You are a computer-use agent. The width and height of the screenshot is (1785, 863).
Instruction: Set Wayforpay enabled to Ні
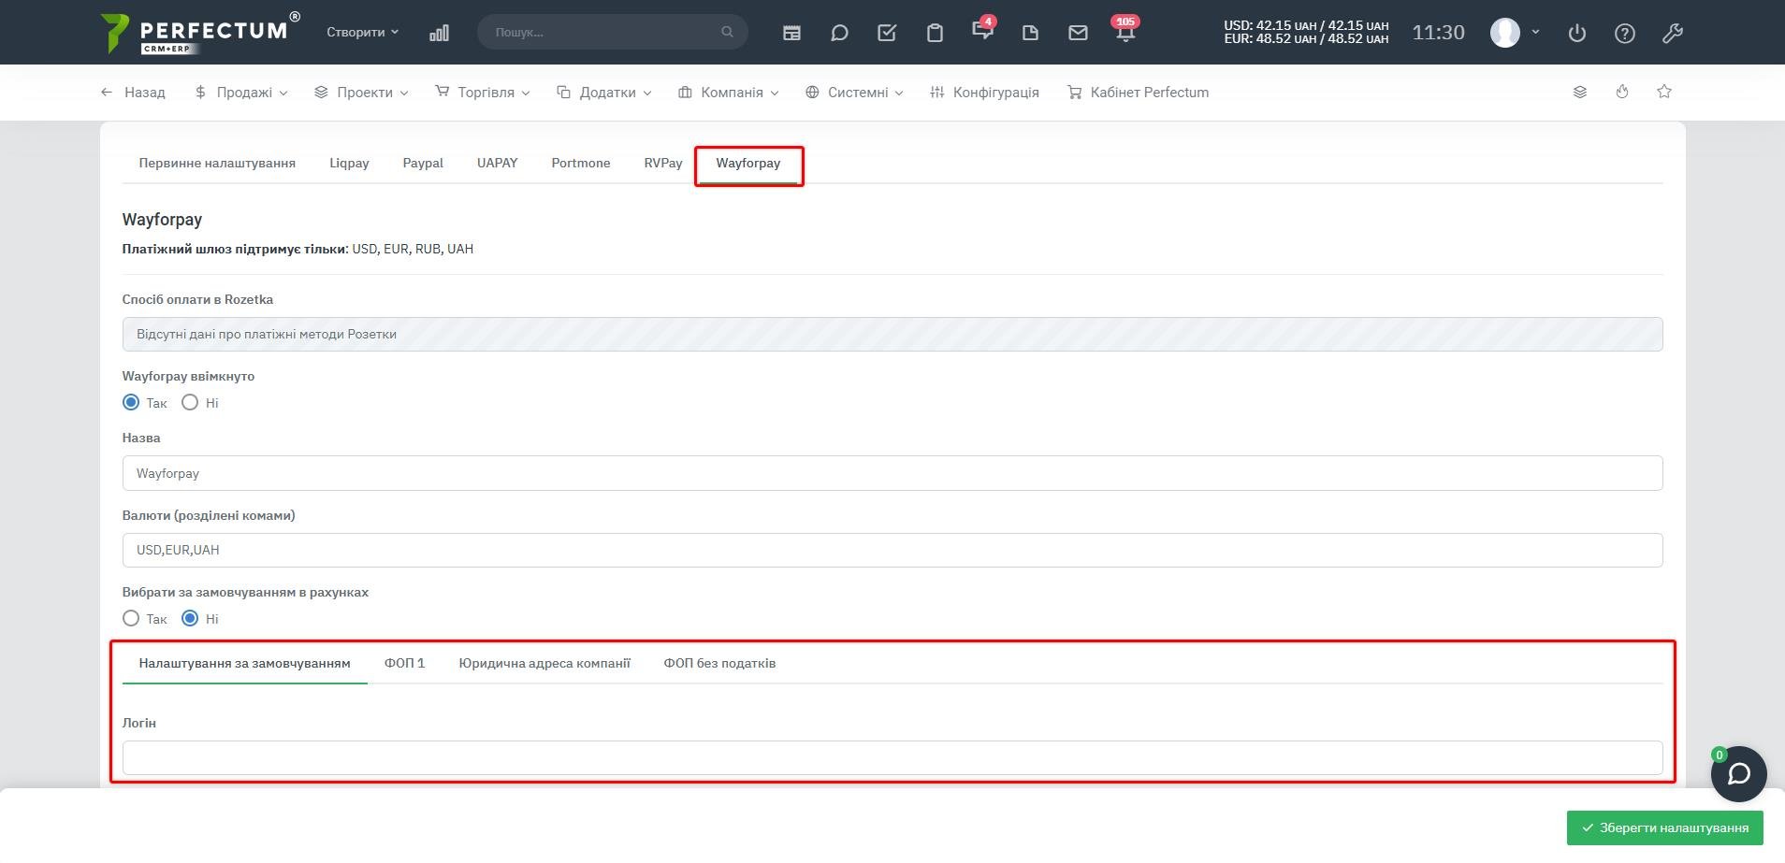tap(190, 403)
